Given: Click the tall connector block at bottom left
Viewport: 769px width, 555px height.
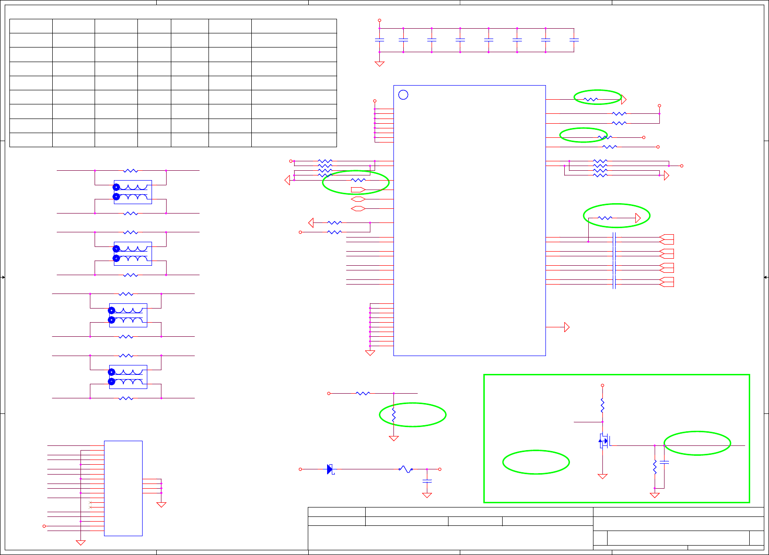Looking at the screenshot, I should (x=123, y=488).
